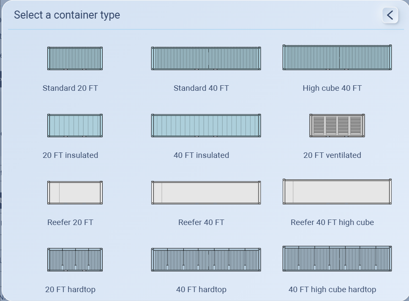
Task: Pick the Reefer 20 FT container icon
Action: click(x=75, y=193)
